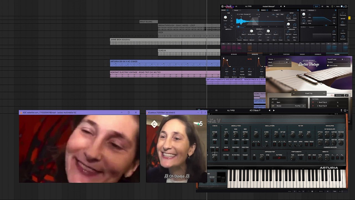Adjust the Vibrato slider in Electric Vintage
355x200 pixels.
[x=280, y=59]
